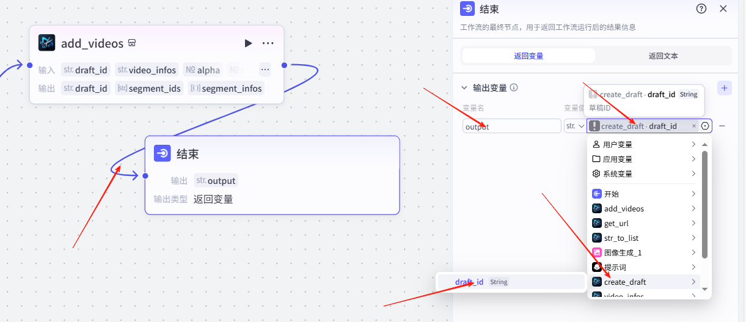746x322 pixels.
Task: Remove the output variable row
Action: click(722, 126)
